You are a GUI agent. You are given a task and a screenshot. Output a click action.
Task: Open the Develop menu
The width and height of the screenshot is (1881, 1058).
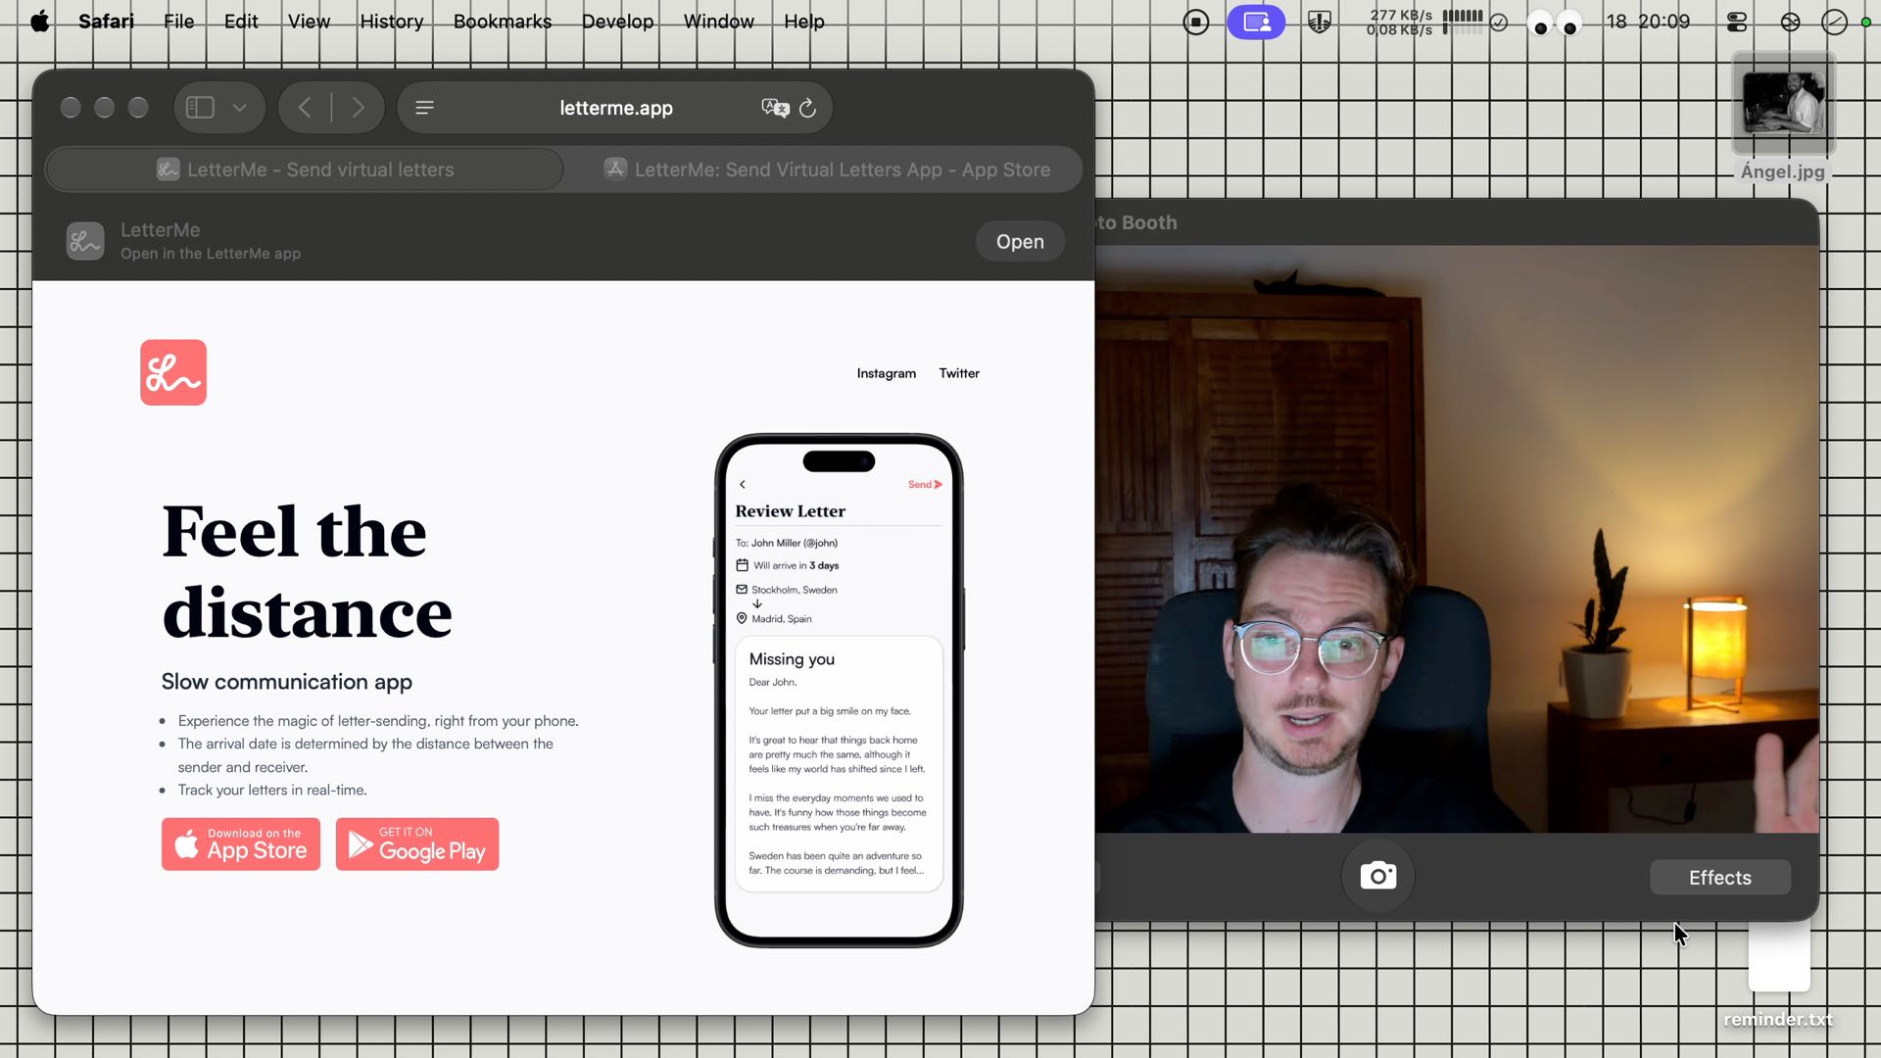[617, 22]
